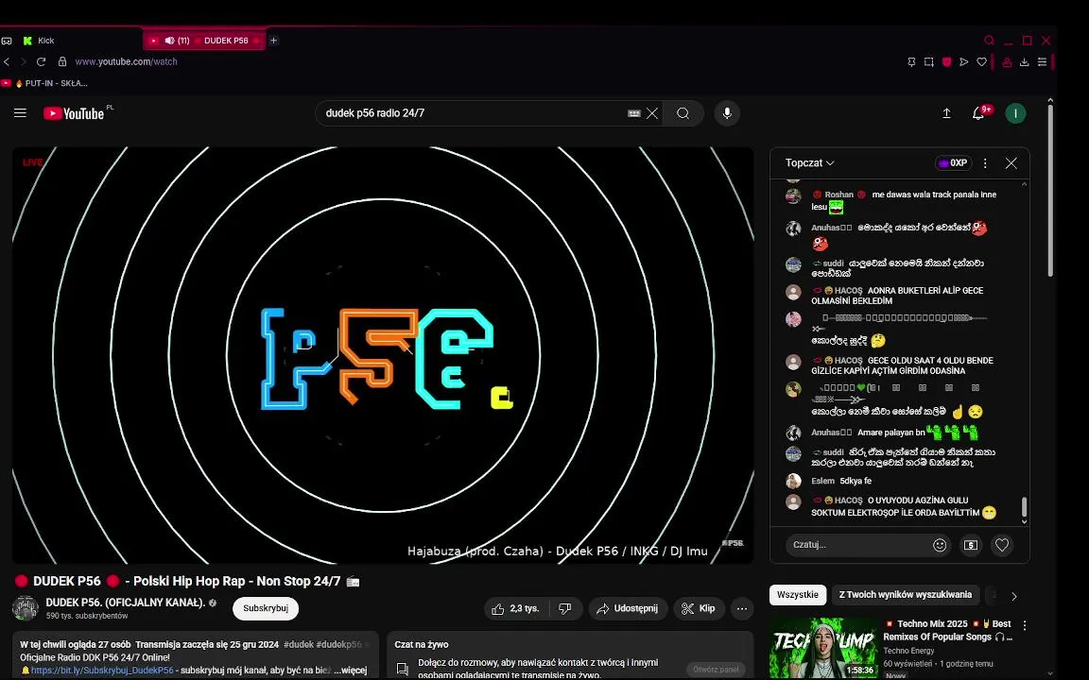The width and height of the screenshot is (1089, 680).
Task: Close the live chat panel
Action: [x=1011, y=163]
